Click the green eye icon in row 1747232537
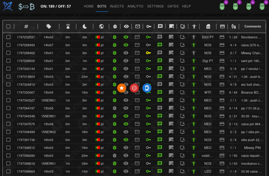Screen dimensions: 269x176 [x=126, y=37]
